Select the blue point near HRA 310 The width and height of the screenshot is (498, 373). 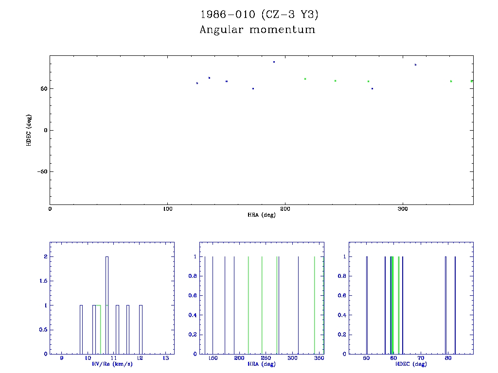[415, 65]
